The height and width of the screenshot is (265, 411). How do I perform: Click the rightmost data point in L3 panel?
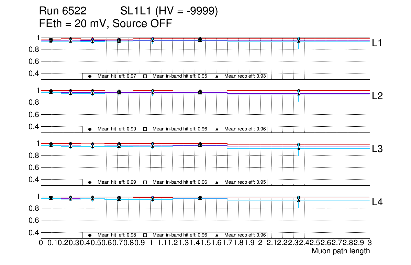click(x=299, y=147)
